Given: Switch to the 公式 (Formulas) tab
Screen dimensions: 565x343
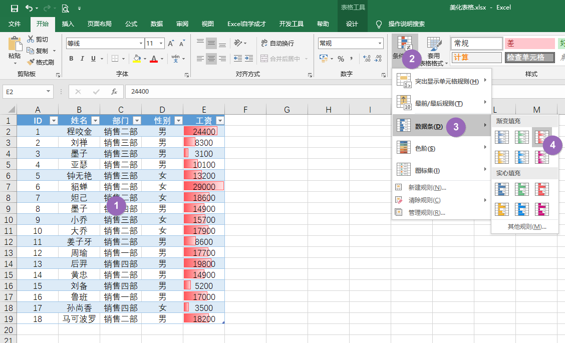Looking at the screenshot, I should pos(131,24).
